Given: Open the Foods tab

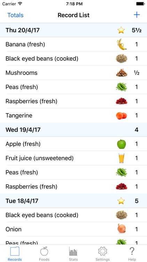Looking at the screenshot, I should (44, 254).
